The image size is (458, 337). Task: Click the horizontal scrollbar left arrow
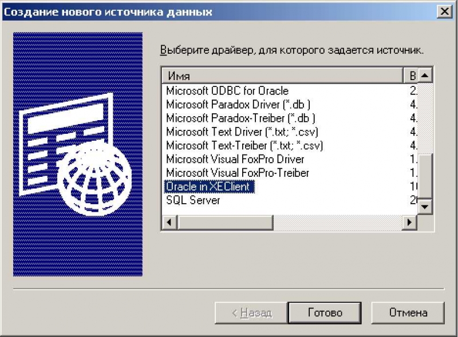coord(169,223)
